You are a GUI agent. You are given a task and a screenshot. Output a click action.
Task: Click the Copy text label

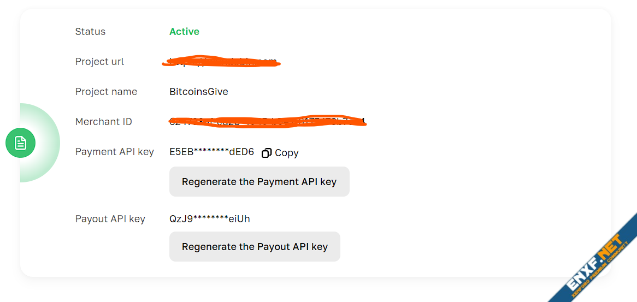[x=287, y=153]
